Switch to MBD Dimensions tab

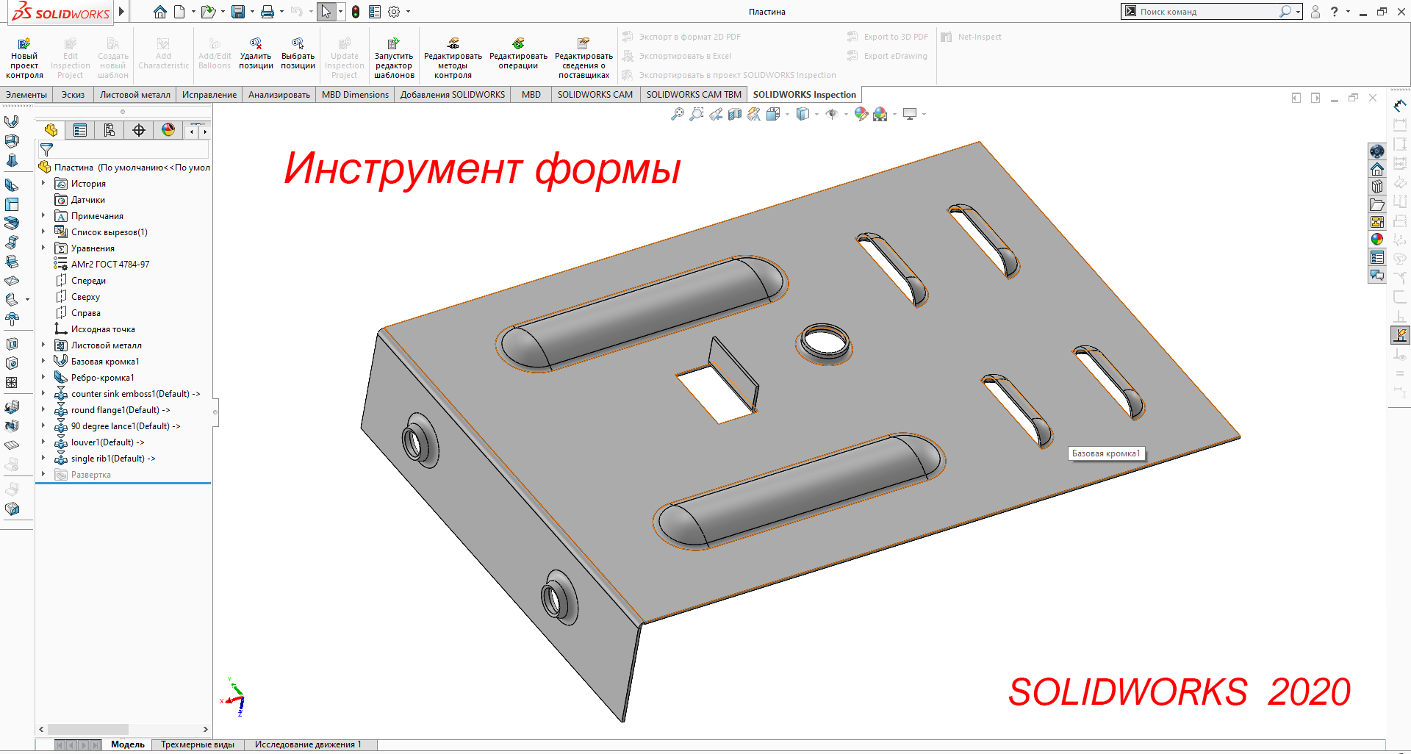click(355, 95)
